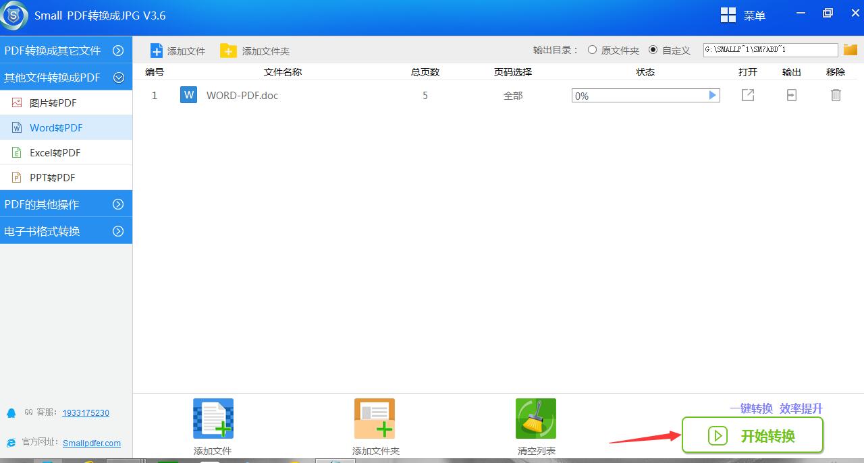Remove WORD-PDF.doc using the trash icon
This screenshot has width=864, height=463.
point(836,96)
